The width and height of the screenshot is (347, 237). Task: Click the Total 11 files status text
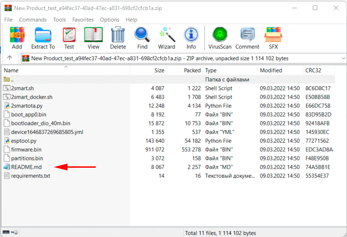(220, 233)
